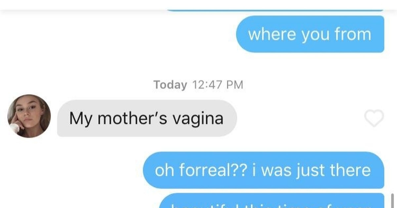
Task: View the match's avatar beside the gray message
Action: point(29,116)
